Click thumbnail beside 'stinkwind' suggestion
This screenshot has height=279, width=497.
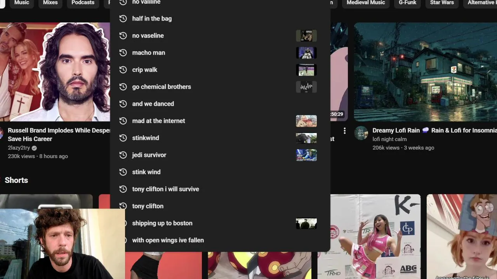306,138
